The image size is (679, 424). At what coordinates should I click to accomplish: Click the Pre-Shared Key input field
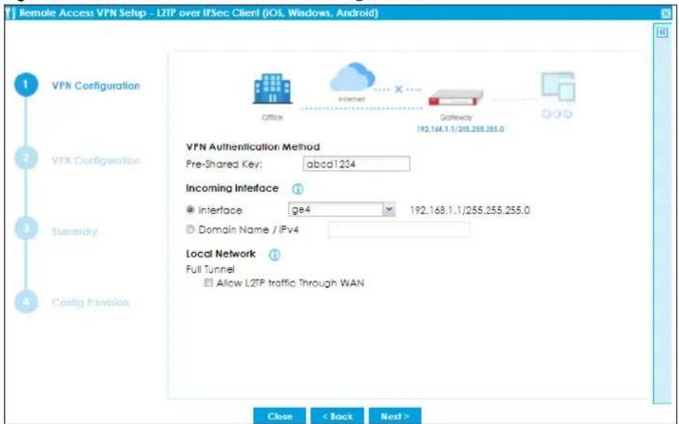[x=356, y=164]
